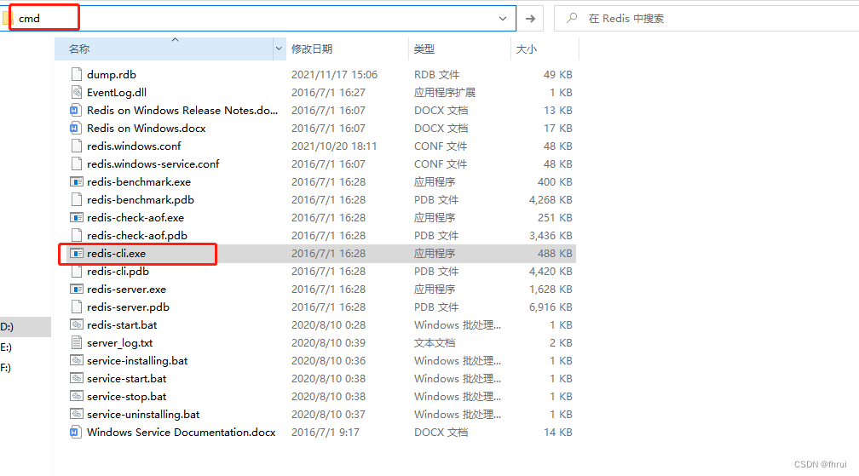Screen dimensions: 859x476
Task: Click the redis-cli.exe application icon
Action: point(76,254)
